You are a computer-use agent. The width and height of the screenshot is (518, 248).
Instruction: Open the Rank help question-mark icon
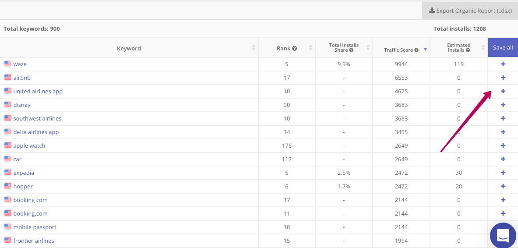point(294,48)
